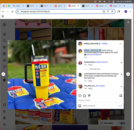Open Notifications heart in the sidebar
Screen dimensions: 134x130
(x=5, y=67)
